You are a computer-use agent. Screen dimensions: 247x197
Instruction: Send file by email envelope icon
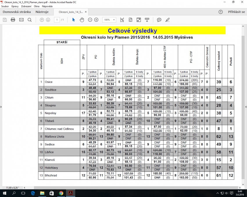pyautogui.click(x=21, y=20)
